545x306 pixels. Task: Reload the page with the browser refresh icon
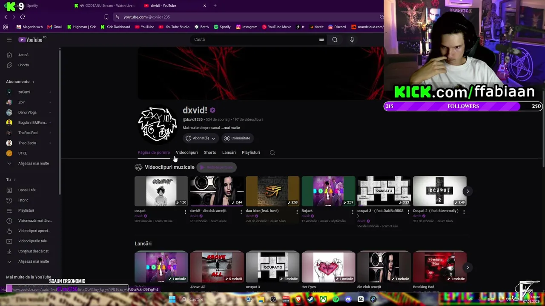[23, 17]
